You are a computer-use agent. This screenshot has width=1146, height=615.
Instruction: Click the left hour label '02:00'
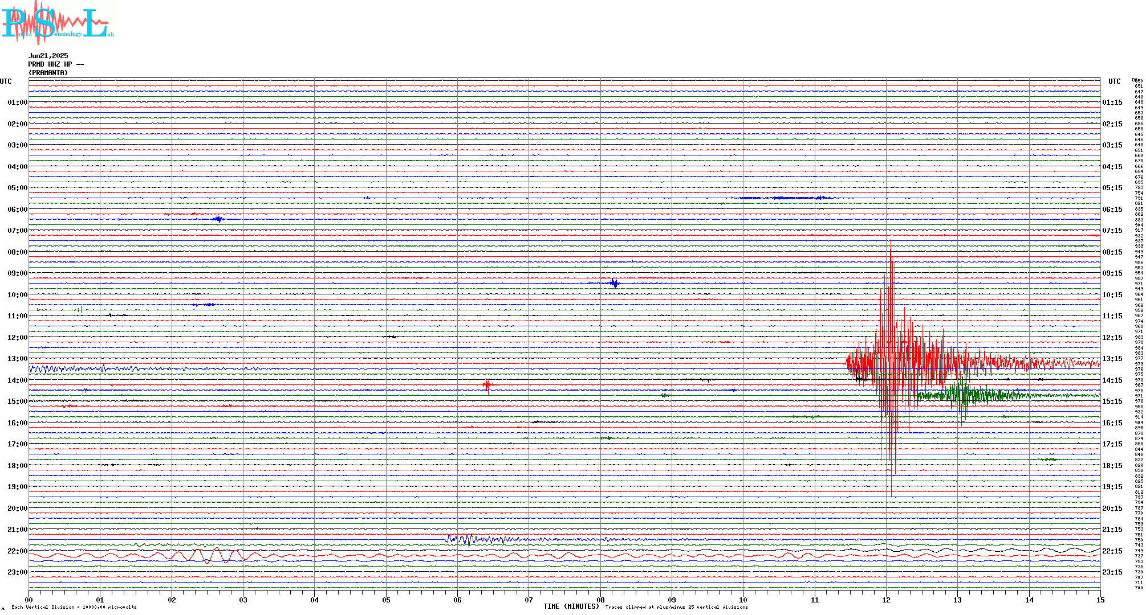click(18, 124)
